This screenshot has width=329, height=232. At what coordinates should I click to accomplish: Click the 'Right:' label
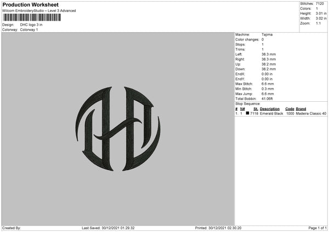point(240,59)
